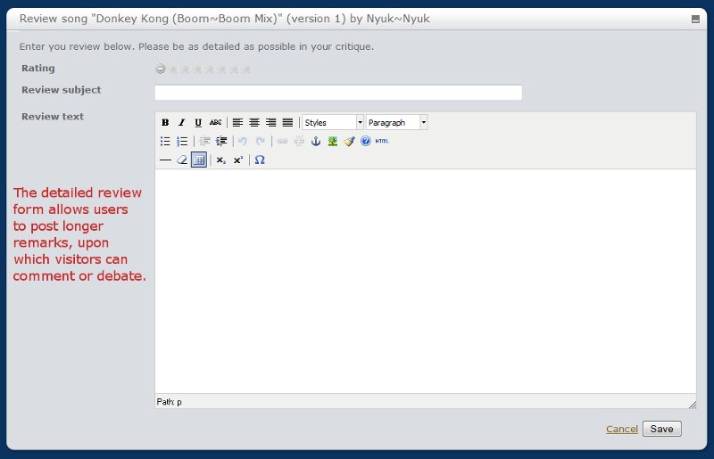
Task: Click the Cancel link
Action: (x=621, y=429)
